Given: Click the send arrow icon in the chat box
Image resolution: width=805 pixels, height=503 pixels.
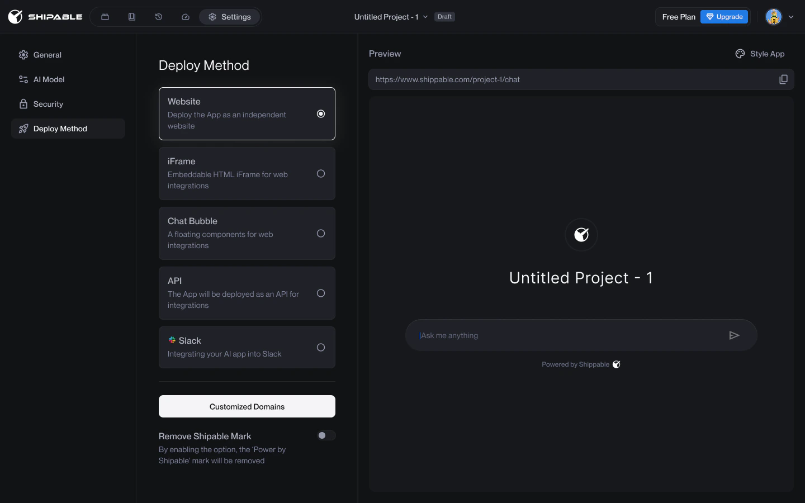Looking at the screenshot, I should tap(735, 335).
